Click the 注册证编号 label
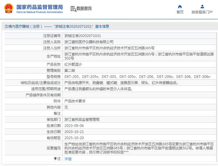Image resolution: width=218 pixels, height=166 pixels. coord(52,36)
